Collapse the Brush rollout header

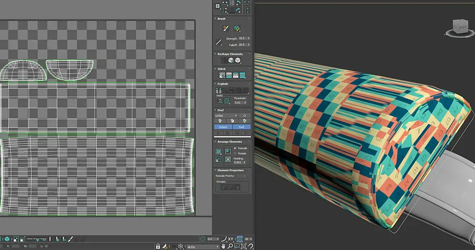(x=222, y=19)
